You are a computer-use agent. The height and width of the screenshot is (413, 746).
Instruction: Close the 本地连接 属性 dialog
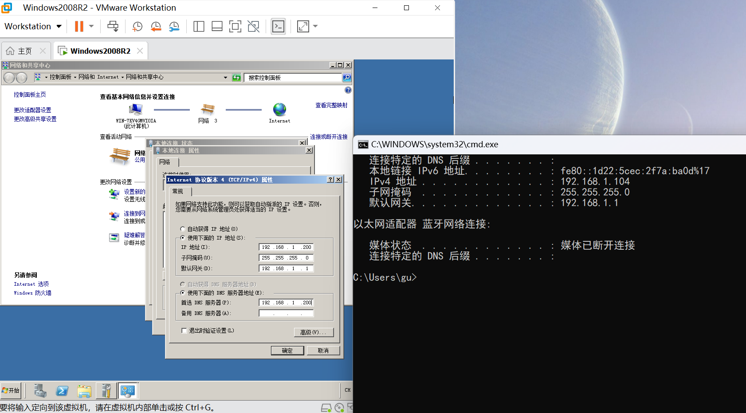tap(309, 150)
